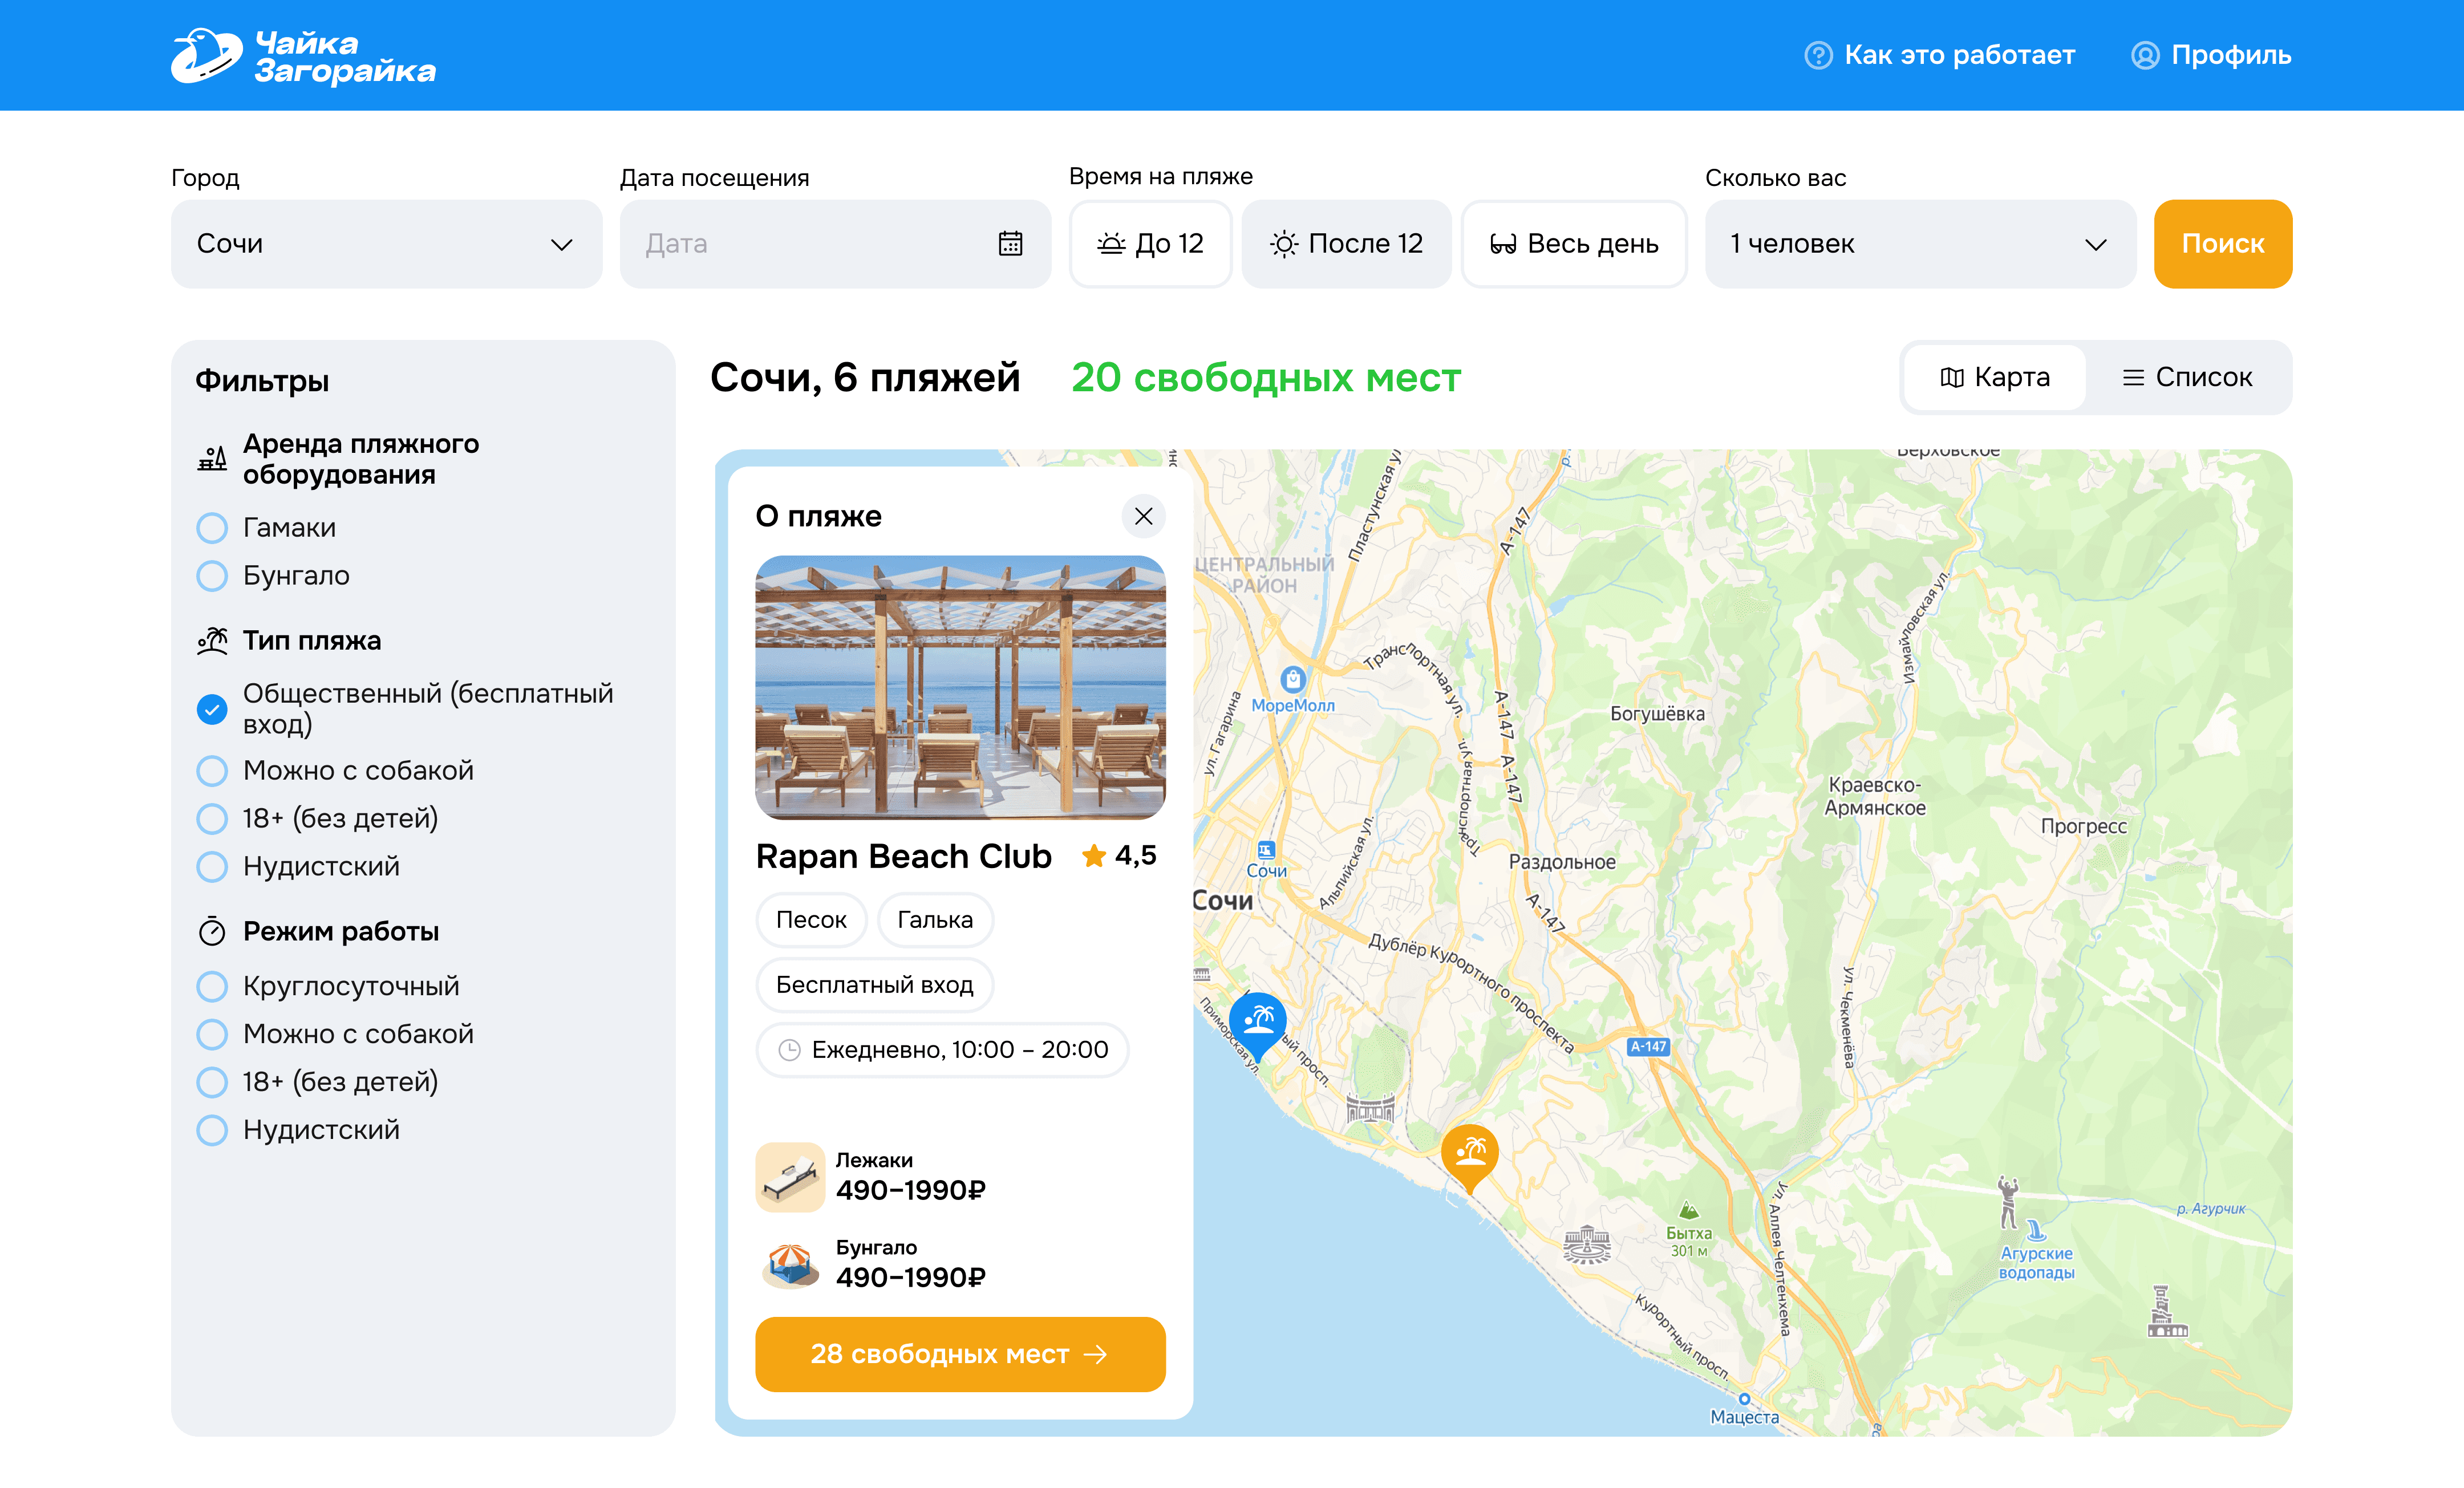Select the Карта view tab

click(1995, 377)
